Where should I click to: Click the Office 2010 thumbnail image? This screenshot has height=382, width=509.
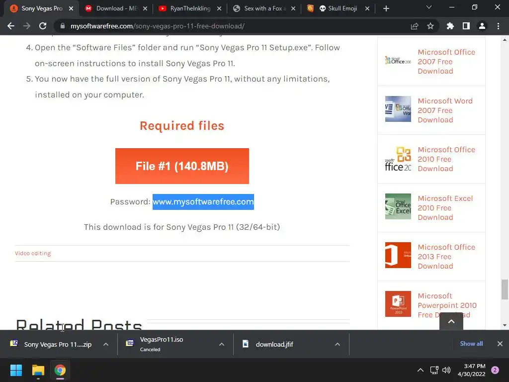[398, 158]
